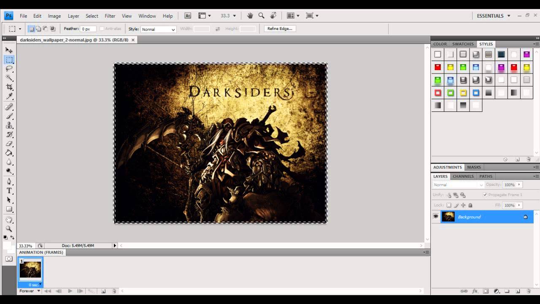Select the Paint Bucket tool
Image resolution: width=540 pixels, height=304 pixels.
tap(9, 153)
